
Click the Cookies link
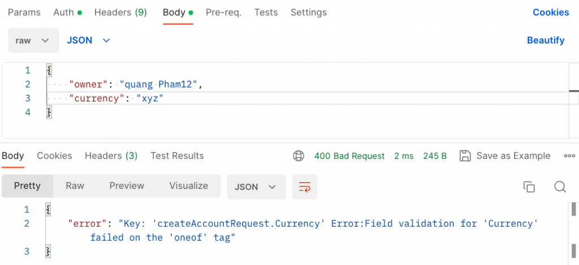coord(551,12)
